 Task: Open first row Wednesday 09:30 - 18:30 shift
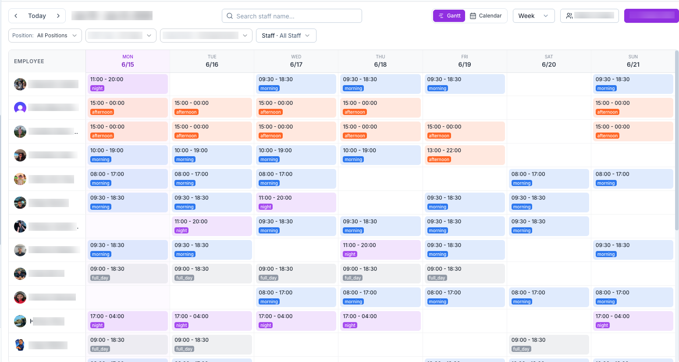coord(296,84)
